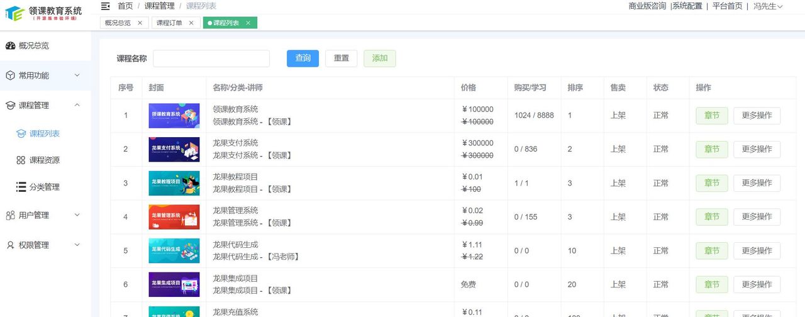Screen dimensions: 805x317
Task: Click the 免费 price cell
Action: pos(469,285)
